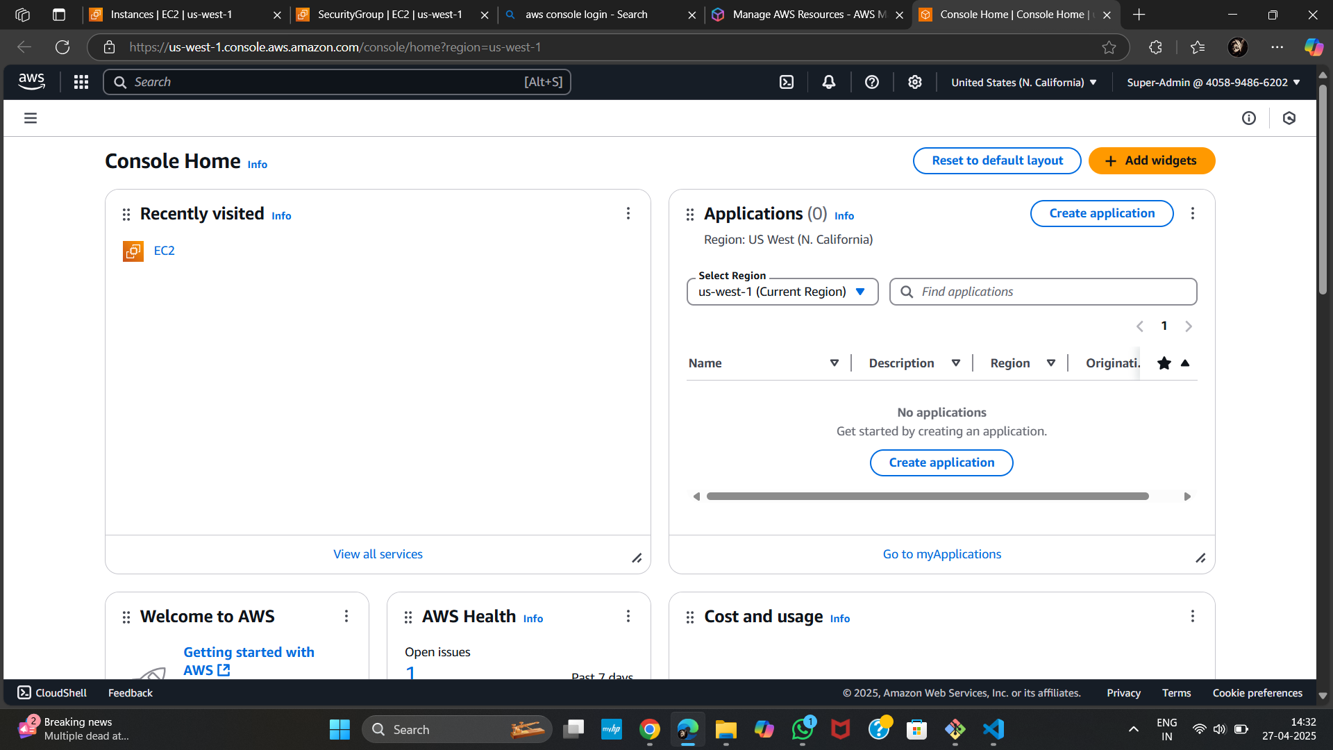The image size is (1333, 750).
Task: Click the browser address bar URL
Action: click(335, 47)
